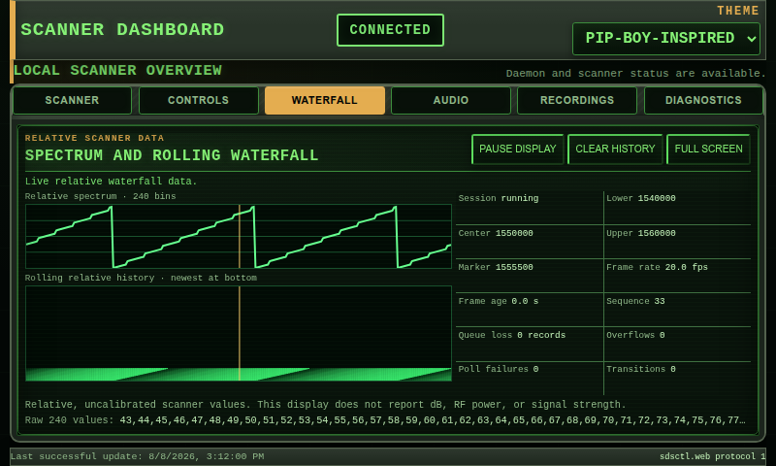
Task: Click the Poll failures 0 value
Action: point(498,369)
